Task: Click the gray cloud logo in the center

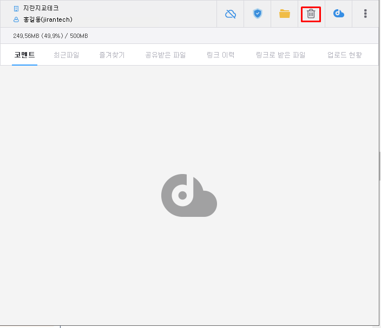Action: (x=189, y=196)
